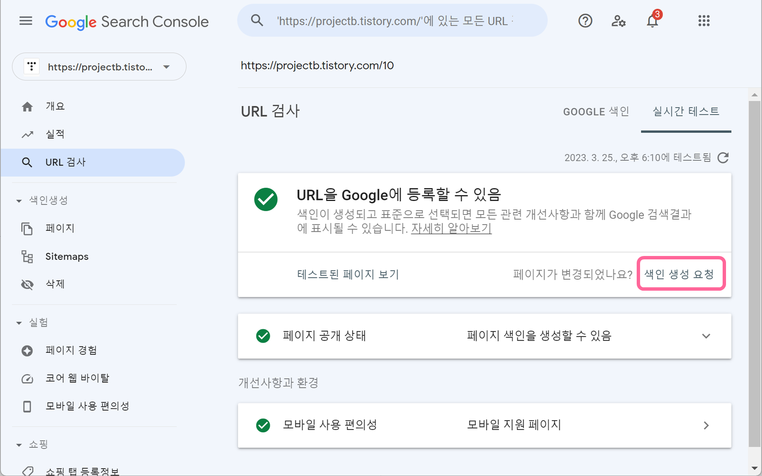Open notifications bell with 3 alerts
This screenshot has width=762, height=476.
tap(653, 20)
